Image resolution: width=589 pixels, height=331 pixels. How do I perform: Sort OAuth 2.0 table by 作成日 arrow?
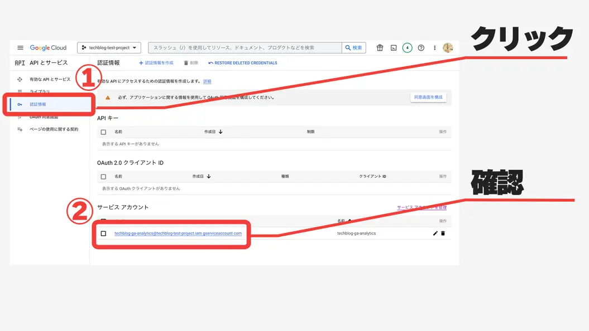coord(208,176)
